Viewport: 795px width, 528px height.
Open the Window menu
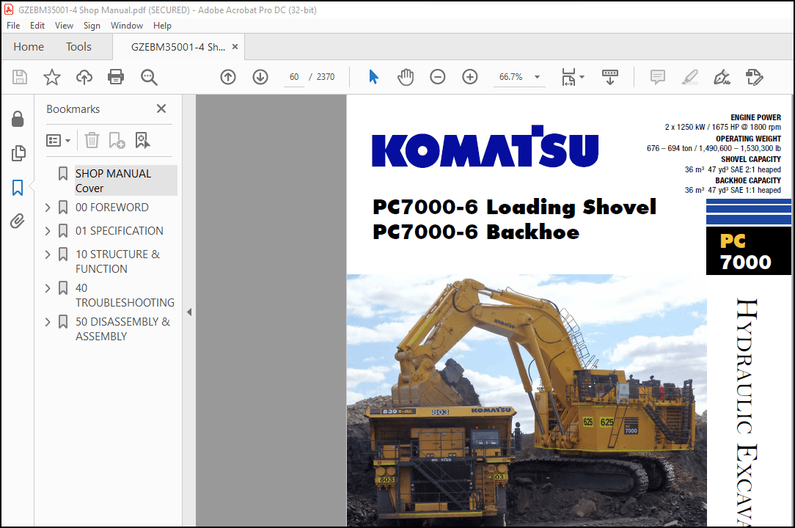[x=127, y=25]
